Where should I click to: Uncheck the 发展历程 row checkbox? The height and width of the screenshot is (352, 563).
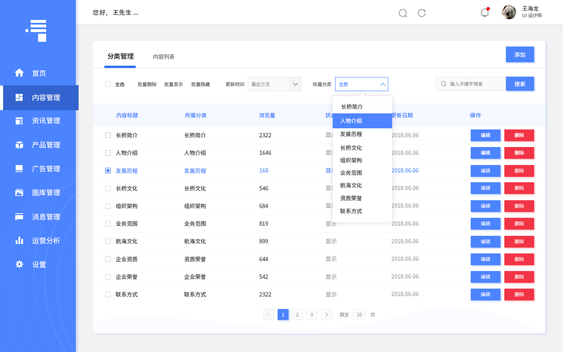(x=108, y=171)
